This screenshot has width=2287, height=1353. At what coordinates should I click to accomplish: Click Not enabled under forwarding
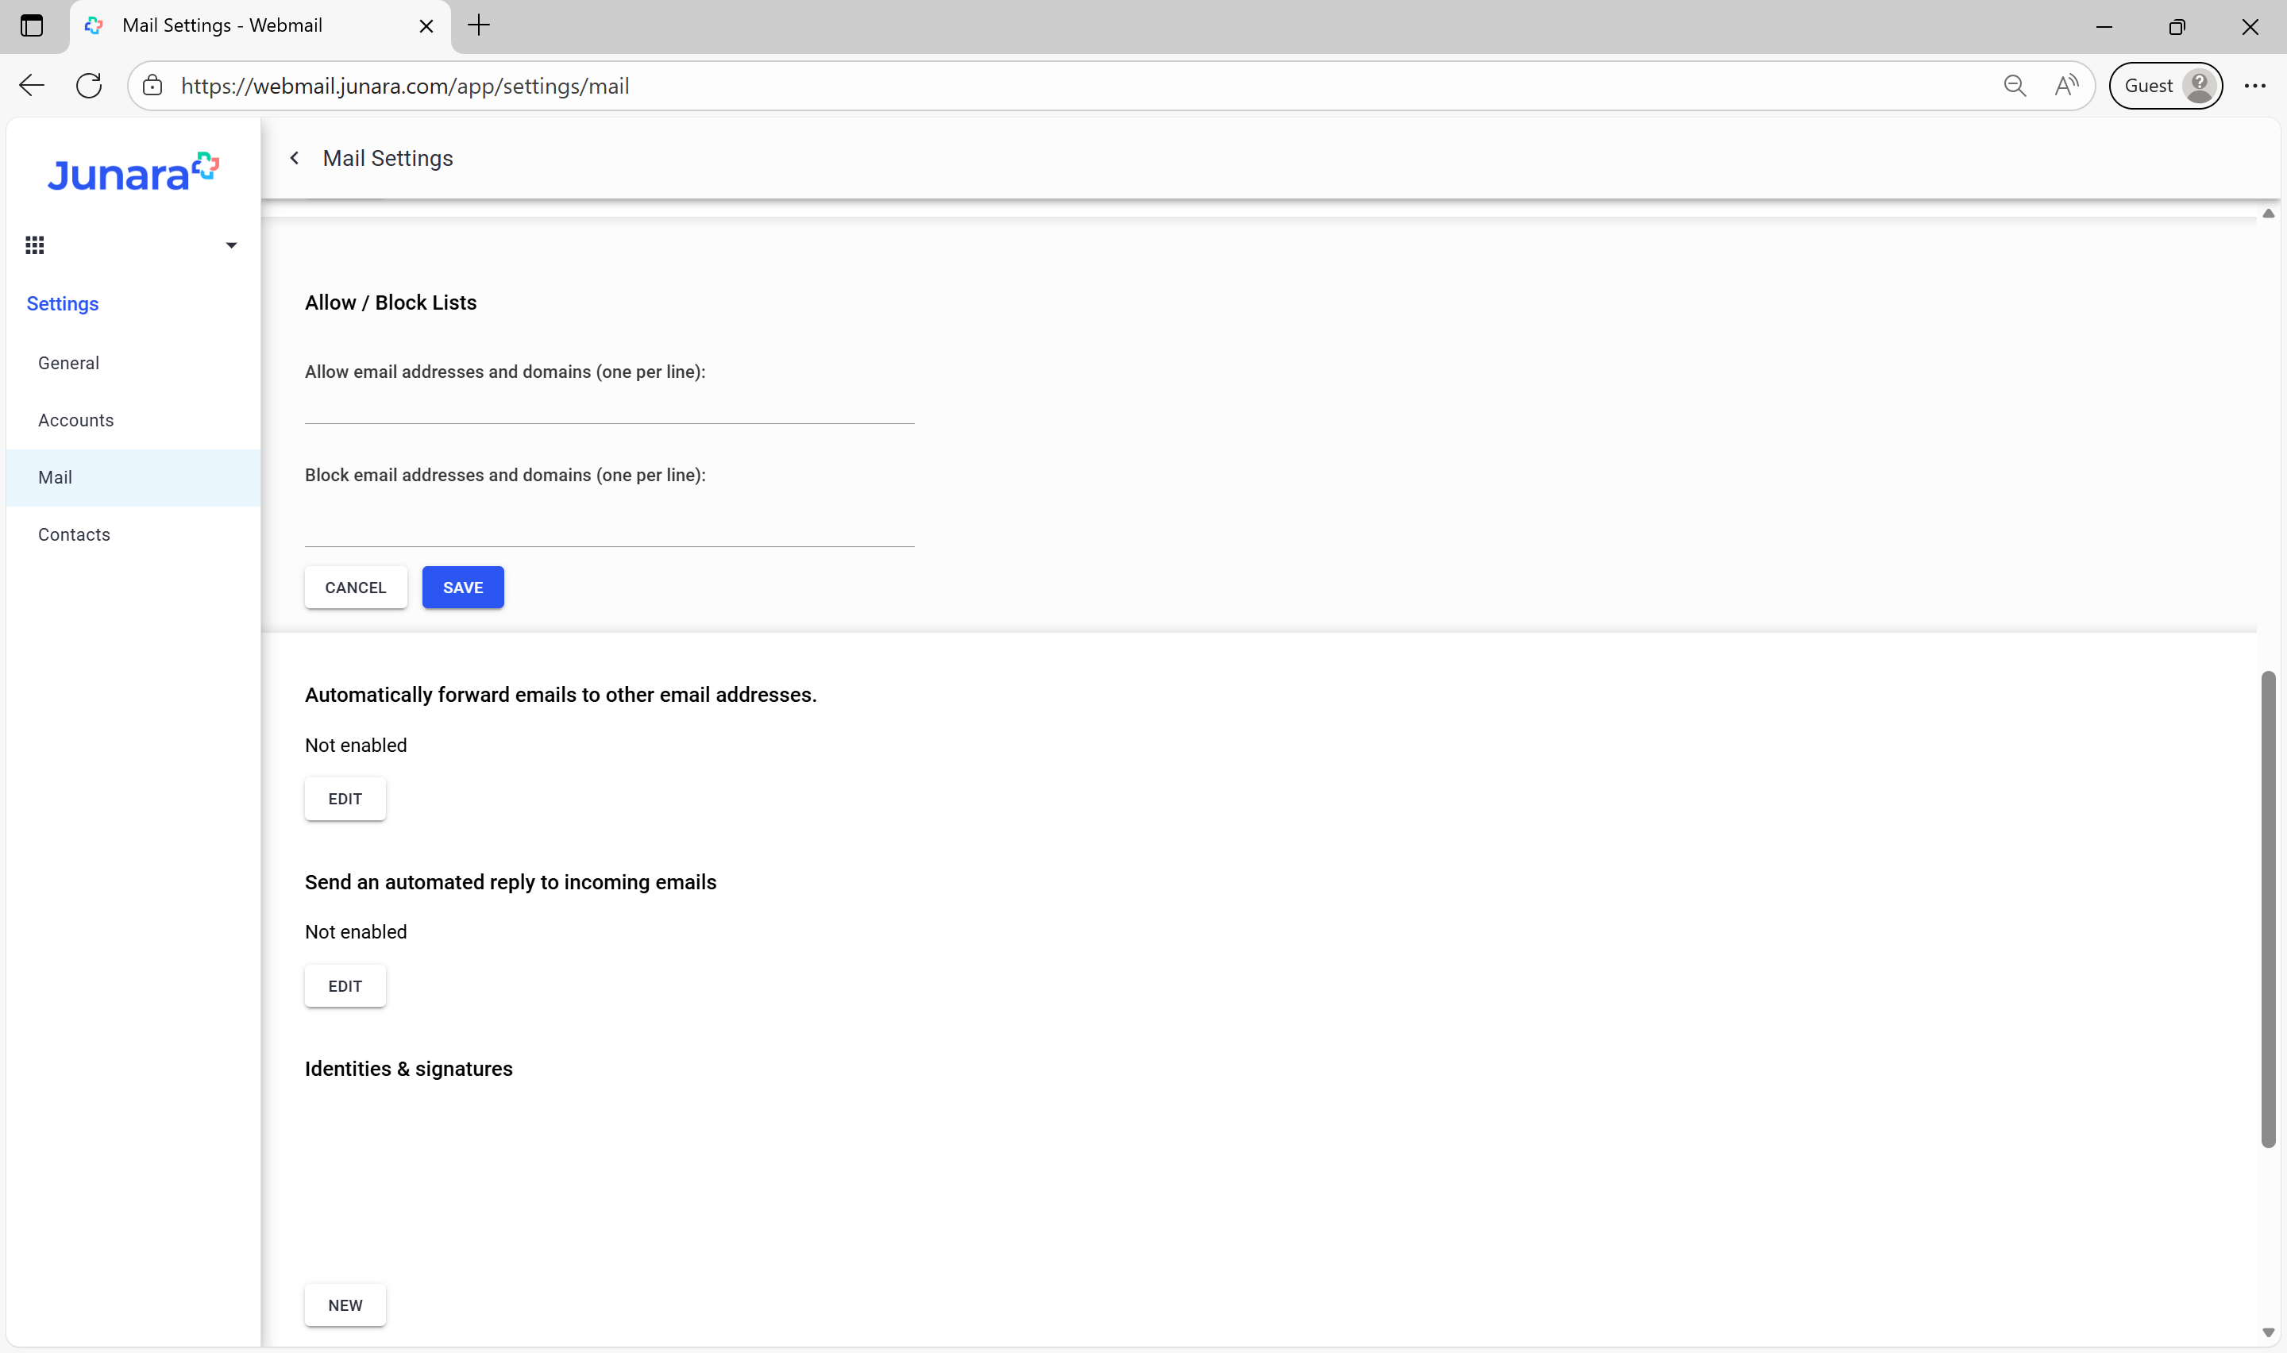point(357,746)
